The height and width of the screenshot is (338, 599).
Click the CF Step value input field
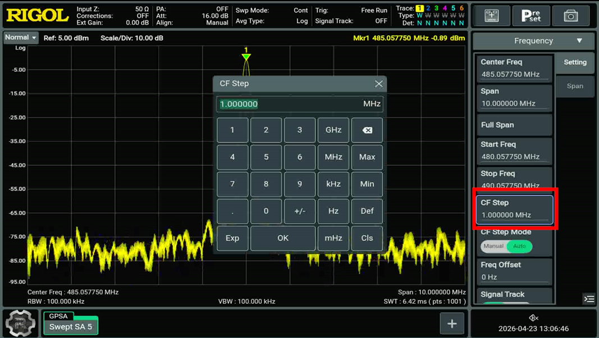pyautogui.click(x=300, y=104)
